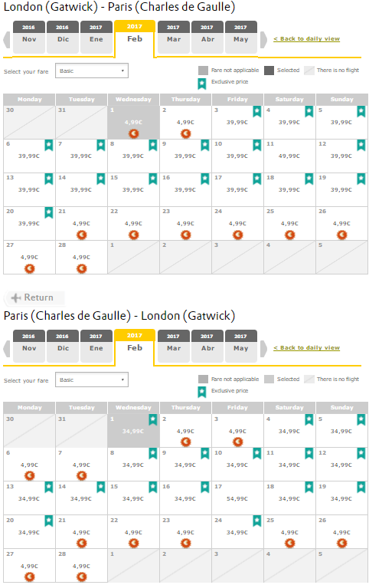Open outbound Back to daily view link
The width and height of the screenshot is (369, 585).
click(306, 39)
